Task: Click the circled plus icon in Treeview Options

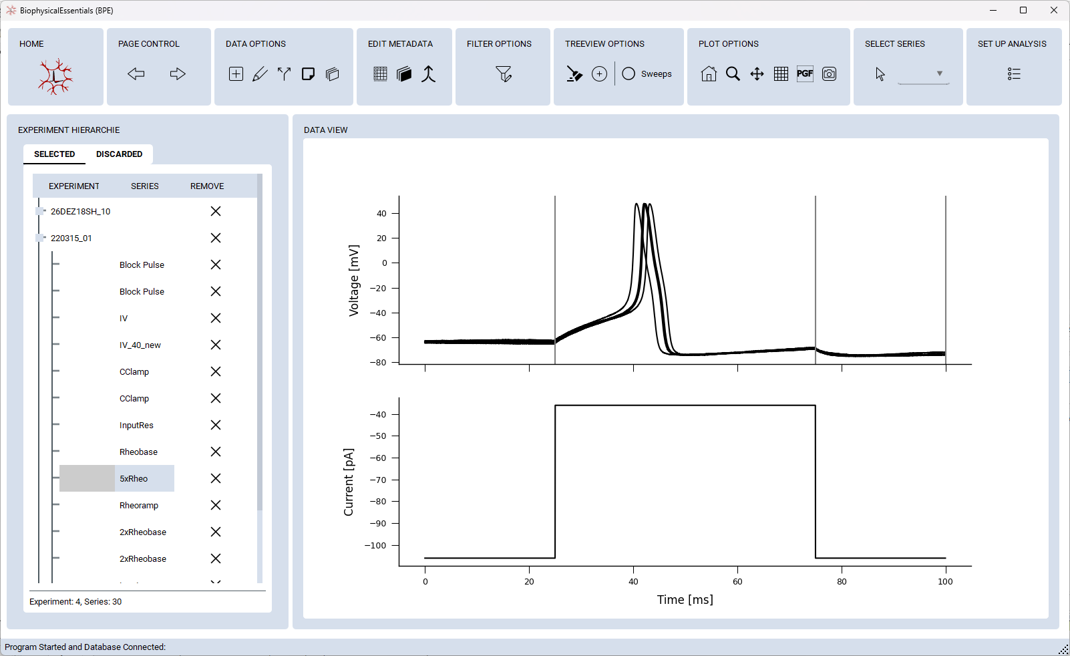Action: pyautogui.click(x=600, y=74)
